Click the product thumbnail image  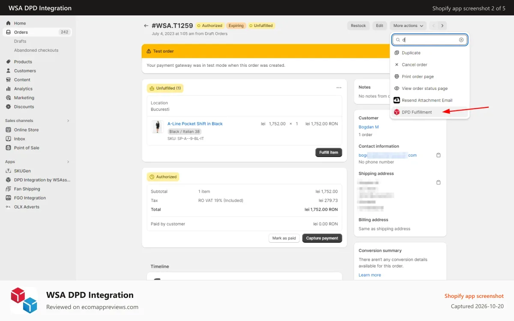[x=158, y=127]
